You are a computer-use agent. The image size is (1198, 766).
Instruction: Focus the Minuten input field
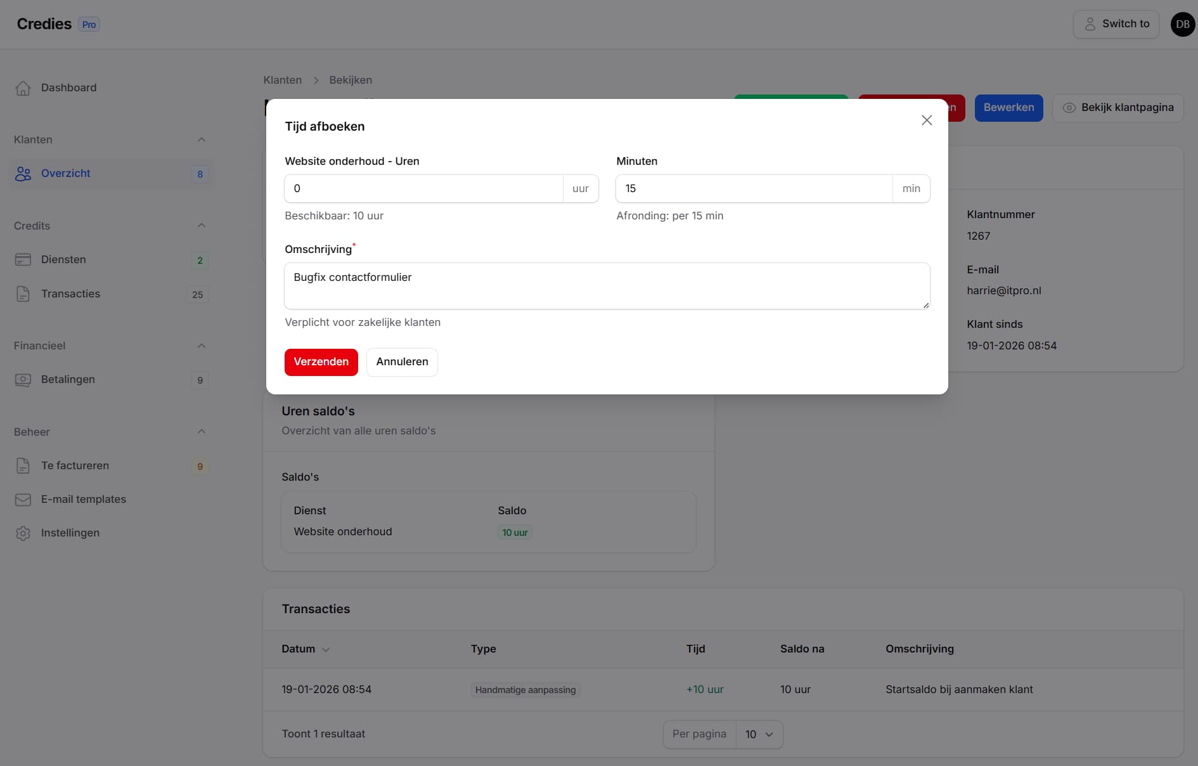click(x=754, y=189)
